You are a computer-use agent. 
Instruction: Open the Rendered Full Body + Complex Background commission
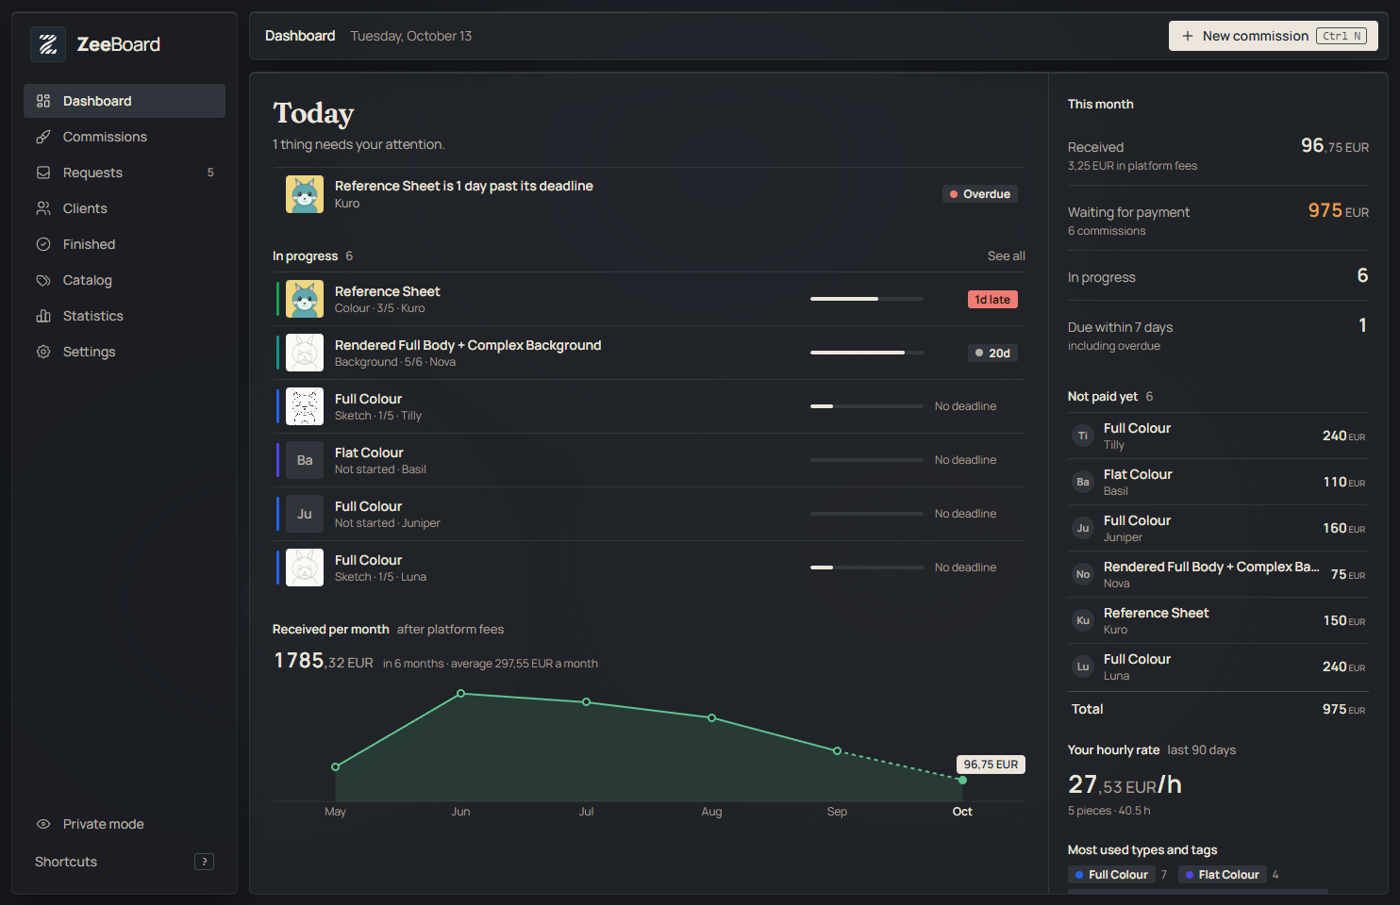click(x=649, y=353)
